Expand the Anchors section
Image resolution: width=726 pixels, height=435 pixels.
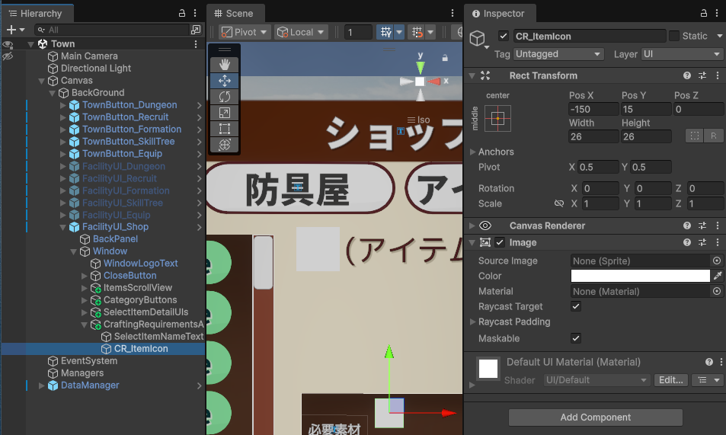tap(473, 152)
